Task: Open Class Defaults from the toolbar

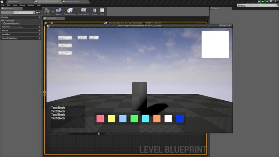Action: 83,11
